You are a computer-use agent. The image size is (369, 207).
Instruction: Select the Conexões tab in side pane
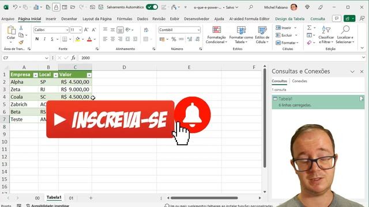[x=299, y=81]
